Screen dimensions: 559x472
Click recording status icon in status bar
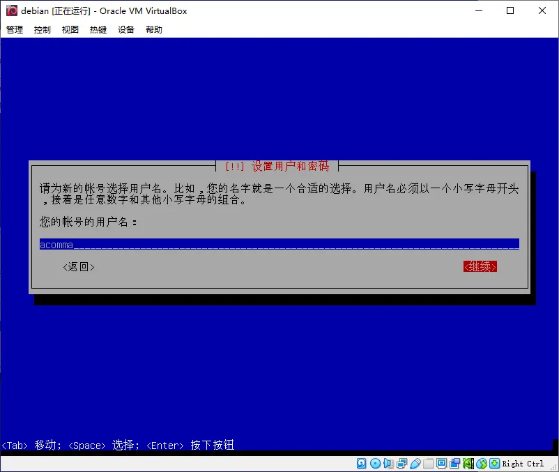pyautogui.click(x=455, y=464)
